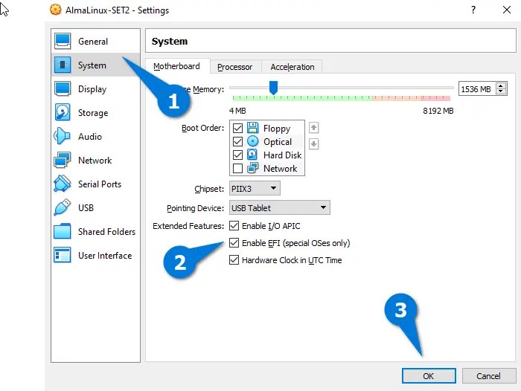This screenshot has height=391, width=521.
Task: Open User Interface settings icon
Action: tap(62, 255)
